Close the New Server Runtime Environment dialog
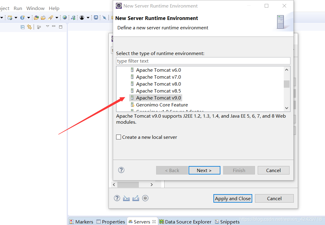Image resolution: width=325 pixels, height=225 pixels. pos(284,6)
